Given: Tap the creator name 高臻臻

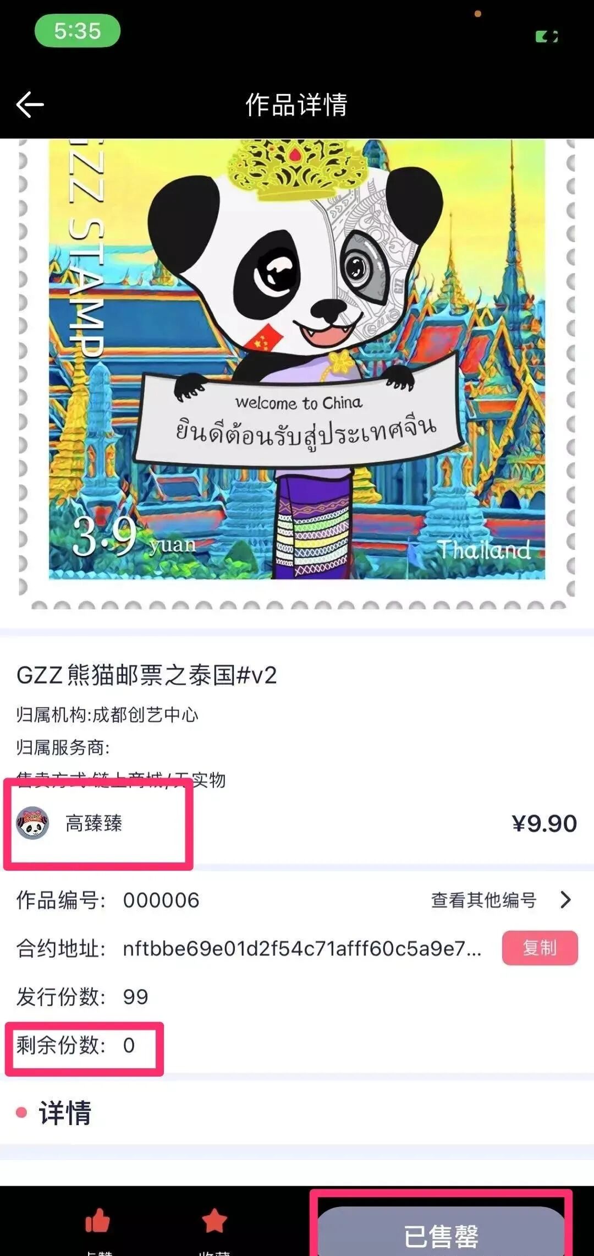Looking at the screenshot, I should click(x=94, y=823).
